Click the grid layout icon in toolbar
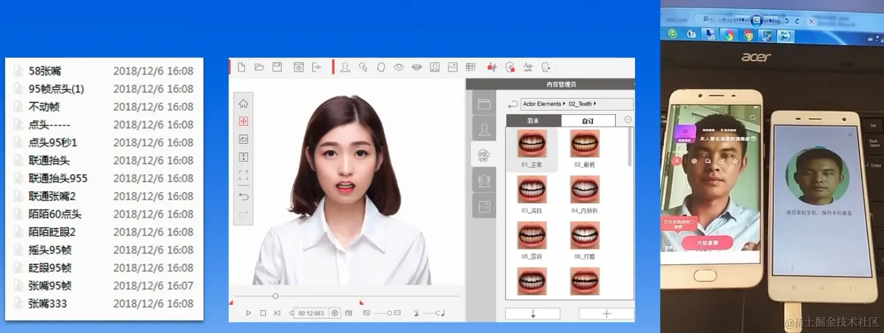The height and width of the screenshot is (333, 884). pyautogui.click(x=470, y=68)
